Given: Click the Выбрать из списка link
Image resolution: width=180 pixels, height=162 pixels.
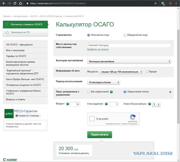Looking at the screenshot, I should point(98,50).
